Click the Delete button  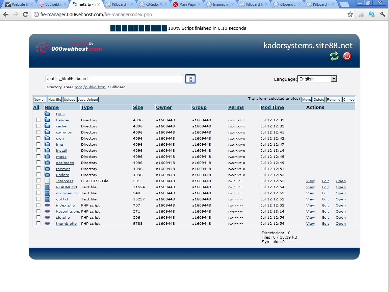pos(319,100)
